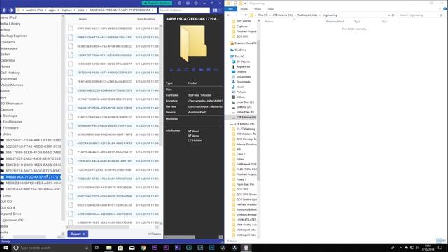
Task: Select Calendar in the sidebar
Action: pos(8,61)
